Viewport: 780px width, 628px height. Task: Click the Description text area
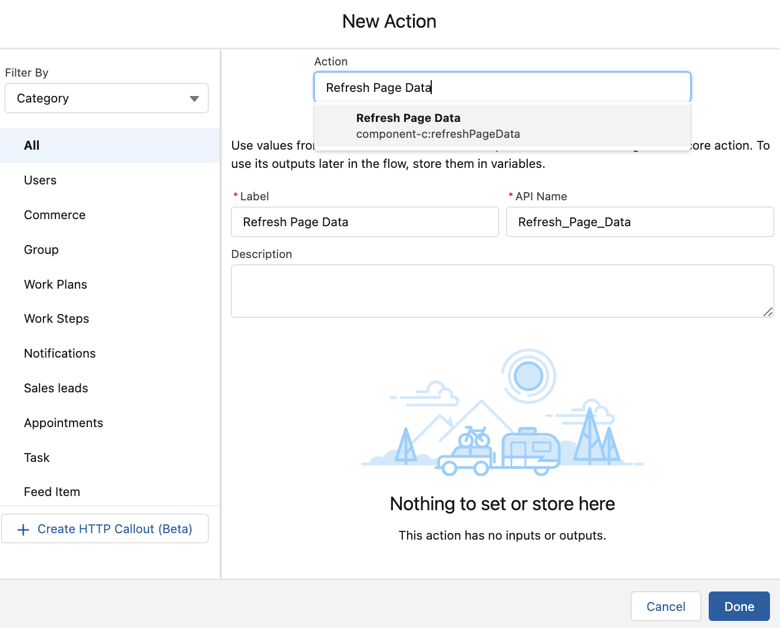[502, 290]
